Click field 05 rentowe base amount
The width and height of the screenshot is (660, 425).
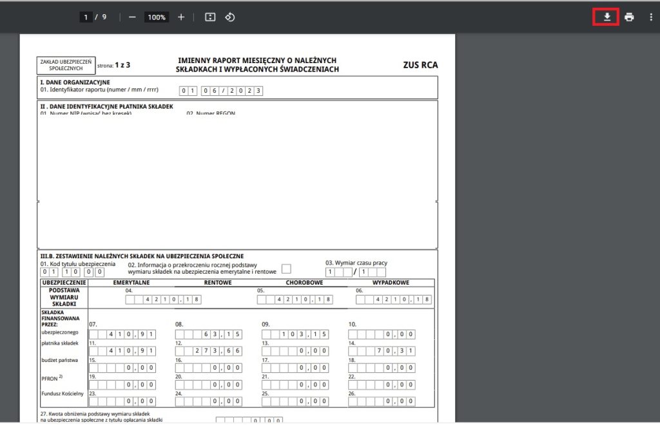(295, 299)
